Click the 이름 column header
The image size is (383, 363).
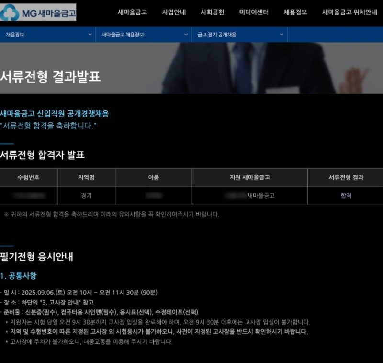pos(154,177)
